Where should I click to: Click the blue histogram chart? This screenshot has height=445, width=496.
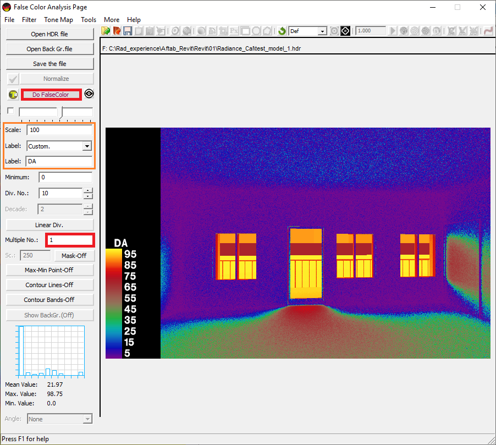[50, 351]
